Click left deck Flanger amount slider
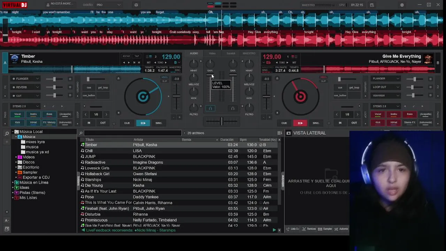446x251 pixels. click(x=54, y=79)
